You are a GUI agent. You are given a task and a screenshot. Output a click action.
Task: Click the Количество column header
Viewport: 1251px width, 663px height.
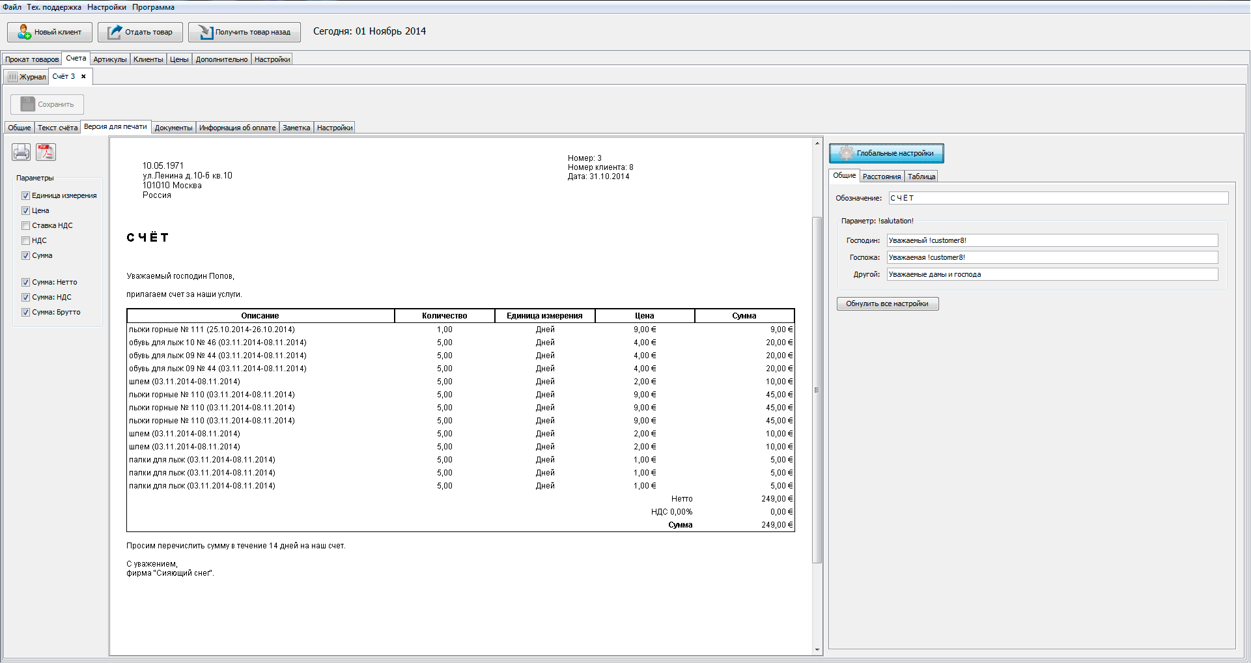pos(445,316)
